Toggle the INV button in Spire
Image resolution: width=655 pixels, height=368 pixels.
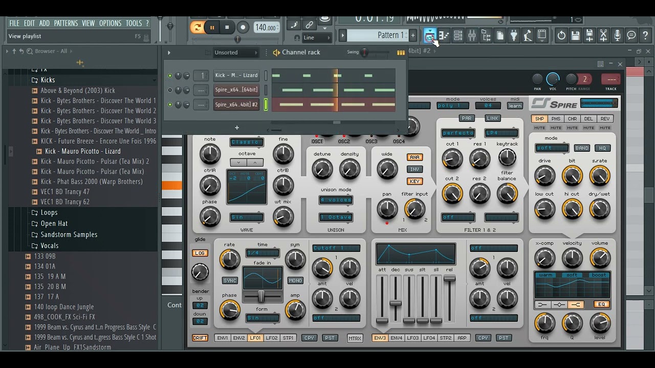414,169
